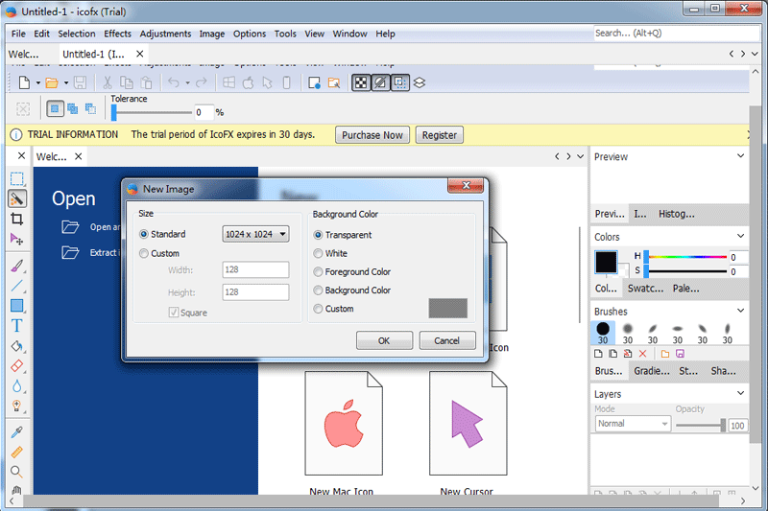This screenshot has width=768, height=511.
Task: Open the Open folder dropdown arrow
Action: 66,83
